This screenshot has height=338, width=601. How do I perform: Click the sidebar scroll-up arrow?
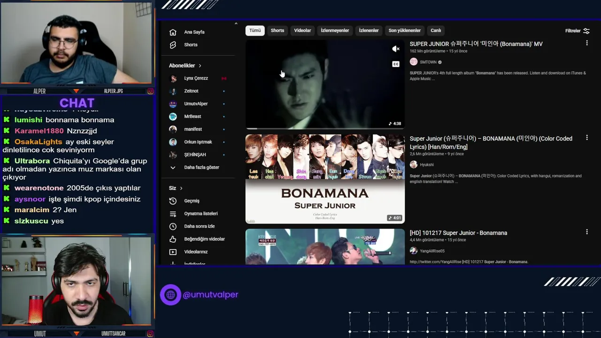pyautogui.click(x=236, y=23)
